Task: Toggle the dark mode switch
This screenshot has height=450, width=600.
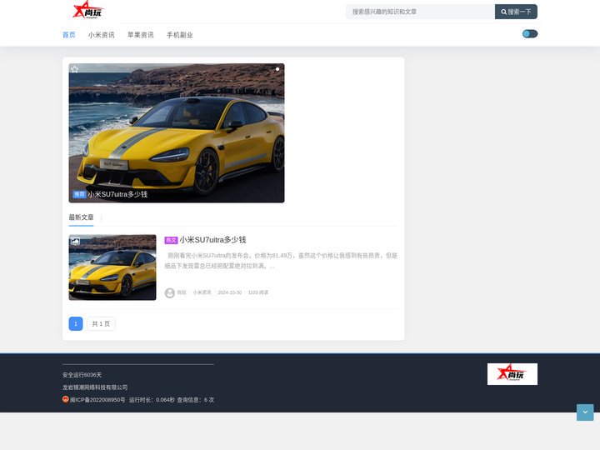Action: [530, 33]
